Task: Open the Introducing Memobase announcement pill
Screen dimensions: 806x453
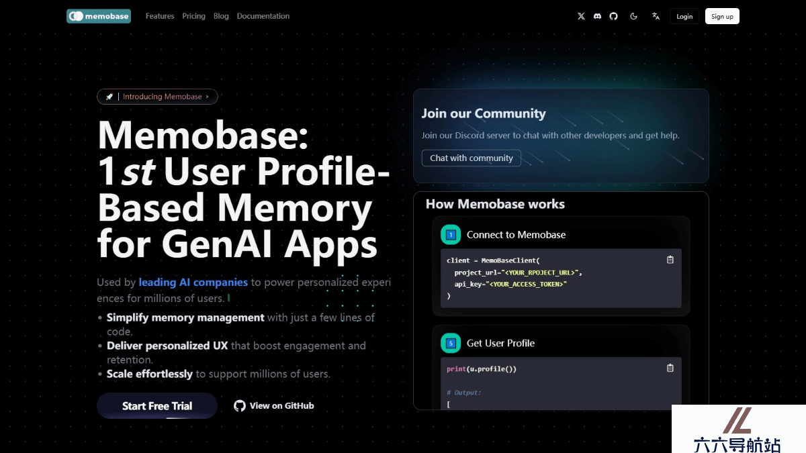Action: point(157,97)
